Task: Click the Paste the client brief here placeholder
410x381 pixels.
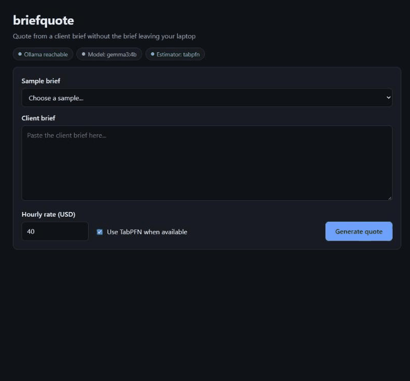Action: [67, 136]
